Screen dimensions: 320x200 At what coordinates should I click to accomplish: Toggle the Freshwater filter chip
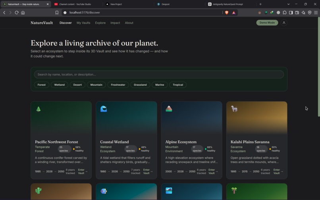(118, 85)
